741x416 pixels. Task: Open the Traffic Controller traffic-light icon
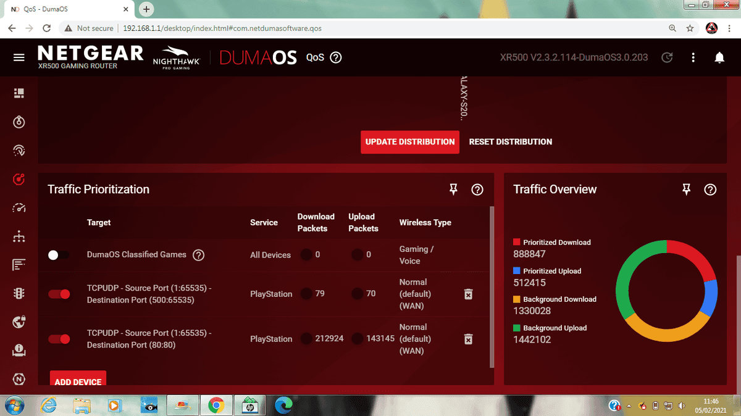[x=19, y=294]
